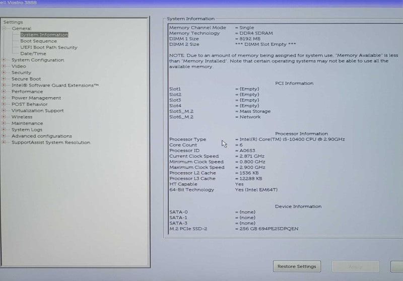Select the Secure Boot label
This screenshot has width=403, height=281.
[26, 79]
